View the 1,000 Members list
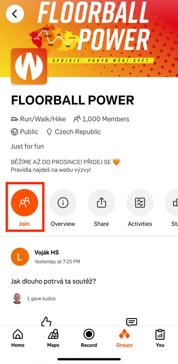 tap(102, 119)
